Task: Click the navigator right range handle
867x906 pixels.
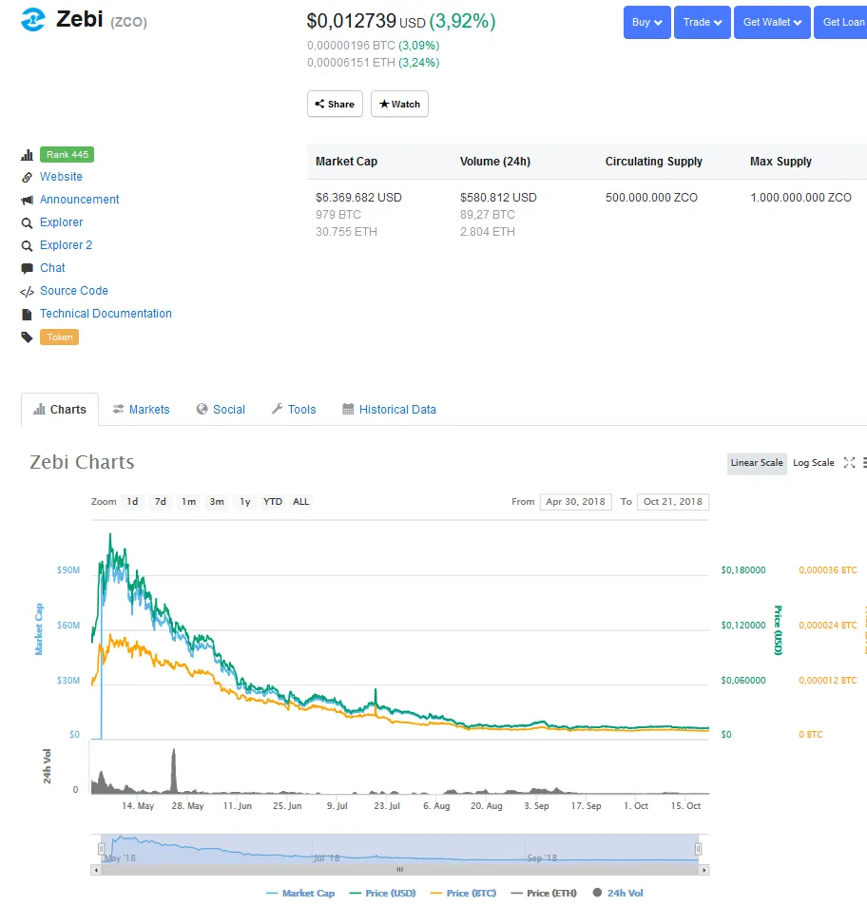Action: coord(699,849)
